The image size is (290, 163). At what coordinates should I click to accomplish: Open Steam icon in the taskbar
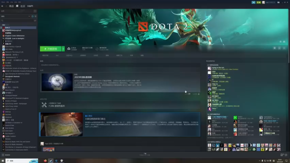[x=51, y=161]
